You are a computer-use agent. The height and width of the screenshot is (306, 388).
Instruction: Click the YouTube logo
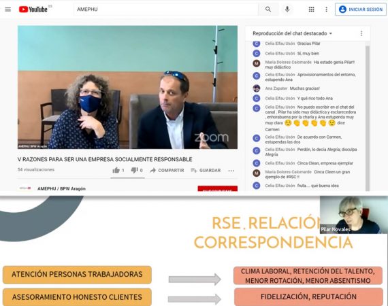pos(33,10)
